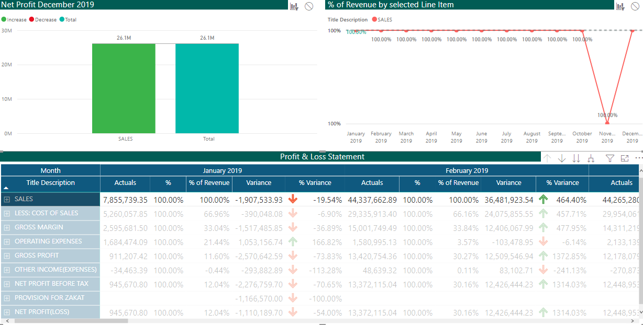
Task: Expand the OPERATING EXPENSES row
Action: (7, 242)
